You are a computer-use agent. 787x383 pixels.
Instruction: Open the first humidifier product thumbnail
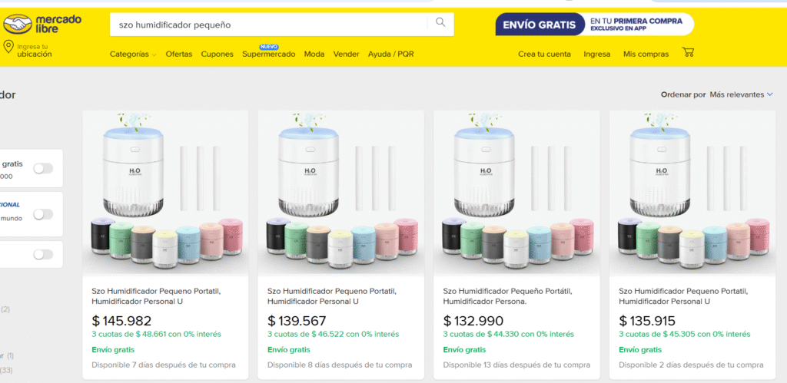(165, 193)
